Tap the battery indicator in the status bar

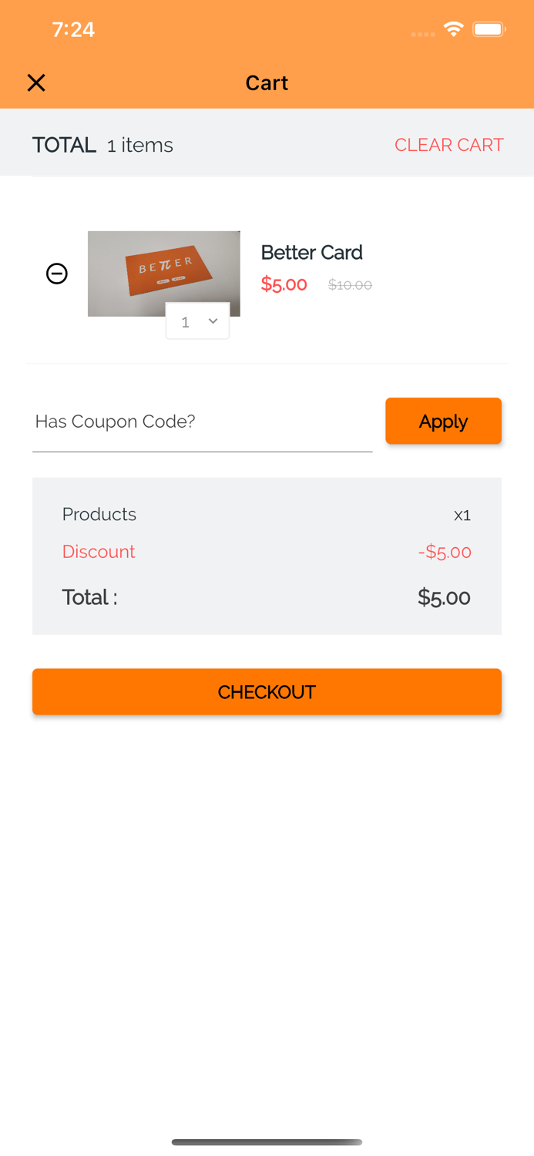488,28
